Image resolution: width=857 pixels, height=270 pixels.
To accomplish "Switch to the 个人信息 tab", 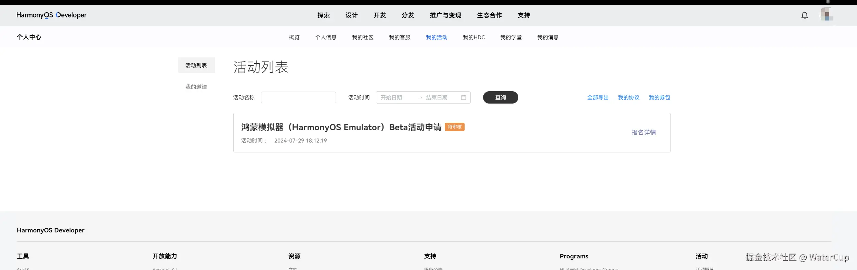I will click(326, 37).
